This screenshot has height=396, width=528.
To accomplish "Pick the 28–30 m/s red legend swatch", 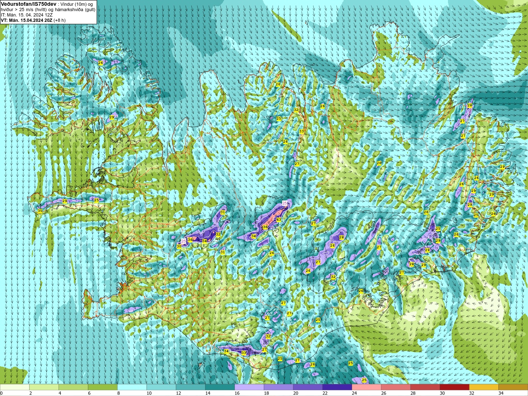I will pyautogui.click(x=425, y=387).
